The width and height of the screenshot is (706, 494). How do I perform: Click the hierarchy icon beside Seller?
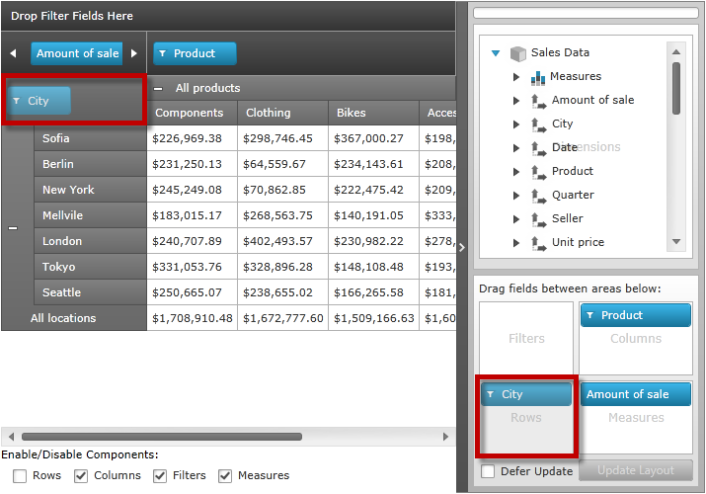coord(538,219)
